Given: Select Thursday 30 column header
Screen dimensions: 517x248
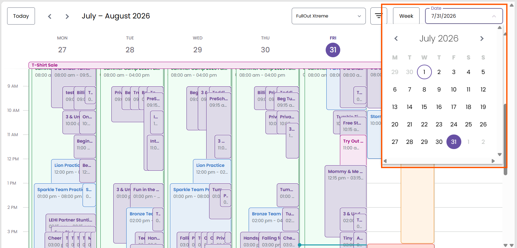Looking at the screenshot, I should click(265, 45).
